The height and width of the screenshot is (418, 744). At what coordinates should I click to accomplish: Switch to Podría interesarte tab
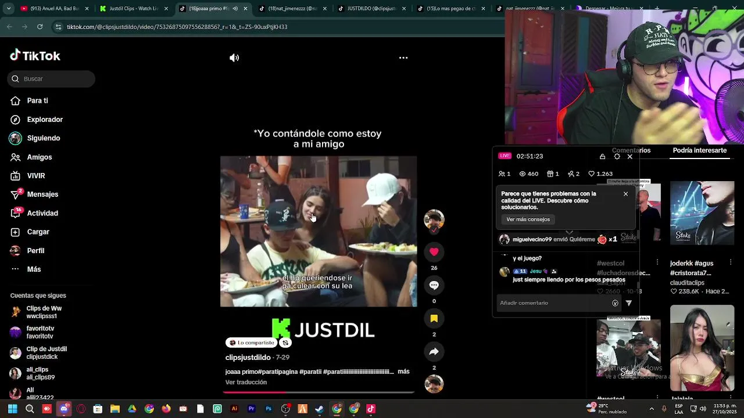tap(699, 150)
